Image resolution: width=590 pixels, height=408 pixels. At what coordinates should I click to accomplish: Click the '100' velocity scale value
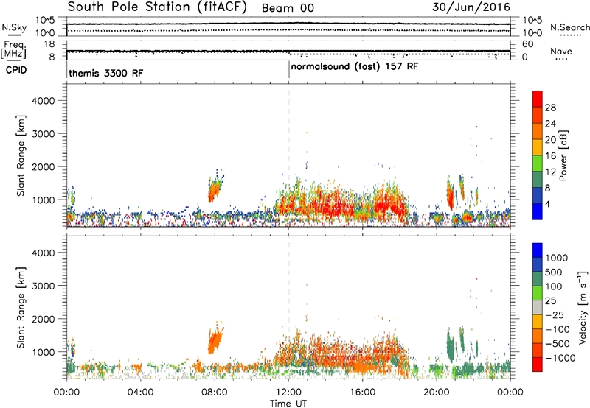click(554, 286)
